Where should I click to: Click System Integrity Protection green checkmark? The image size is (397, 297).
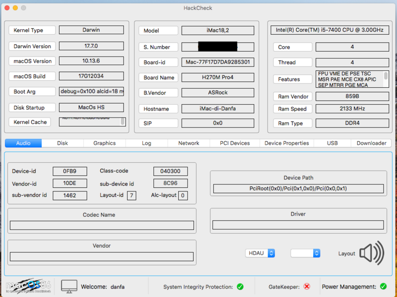click(240, 287)
